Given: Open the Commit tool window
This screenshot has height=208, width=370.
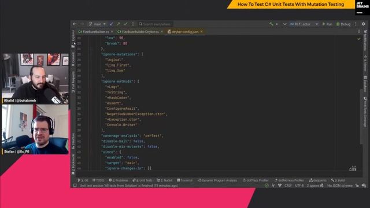Looking at the screenshot, I should 73,60.
